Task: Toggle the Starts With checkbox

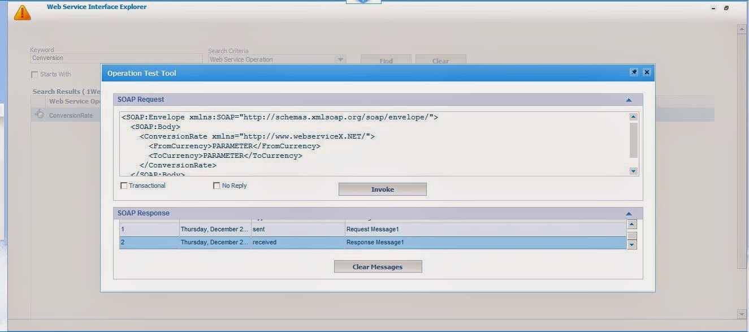Action: (x=34, y=74)
